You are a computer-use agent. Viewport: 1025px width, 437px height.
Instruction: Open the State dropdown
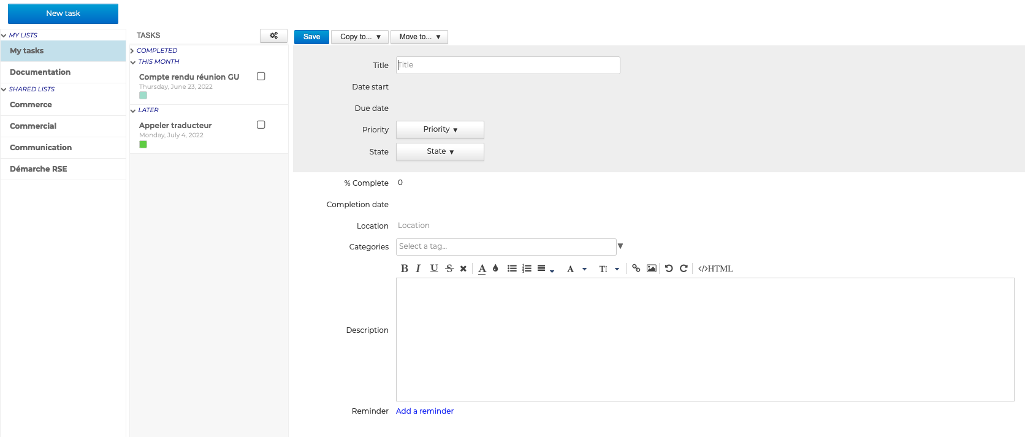click(440, 152)
